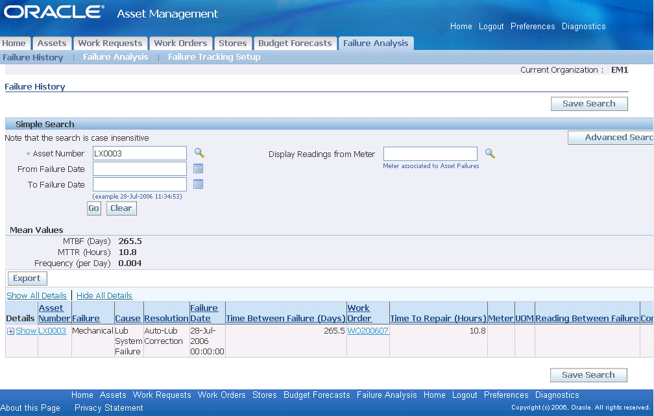
Task: Open the Work Requests tab
Action: (x=110, y=43)
